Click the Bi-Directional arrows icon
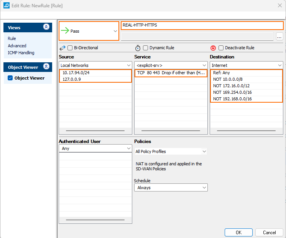 coord(62,48)
